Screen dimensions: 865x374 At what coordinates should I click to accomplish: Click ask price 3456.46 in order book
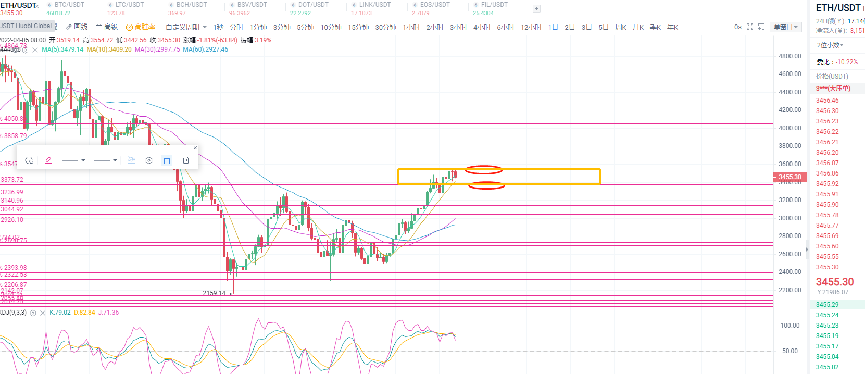(828, 101)
